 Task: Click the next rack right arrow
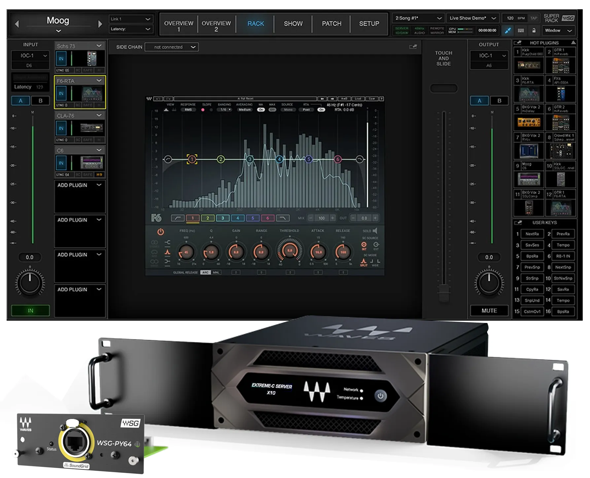tap(100, 24)
